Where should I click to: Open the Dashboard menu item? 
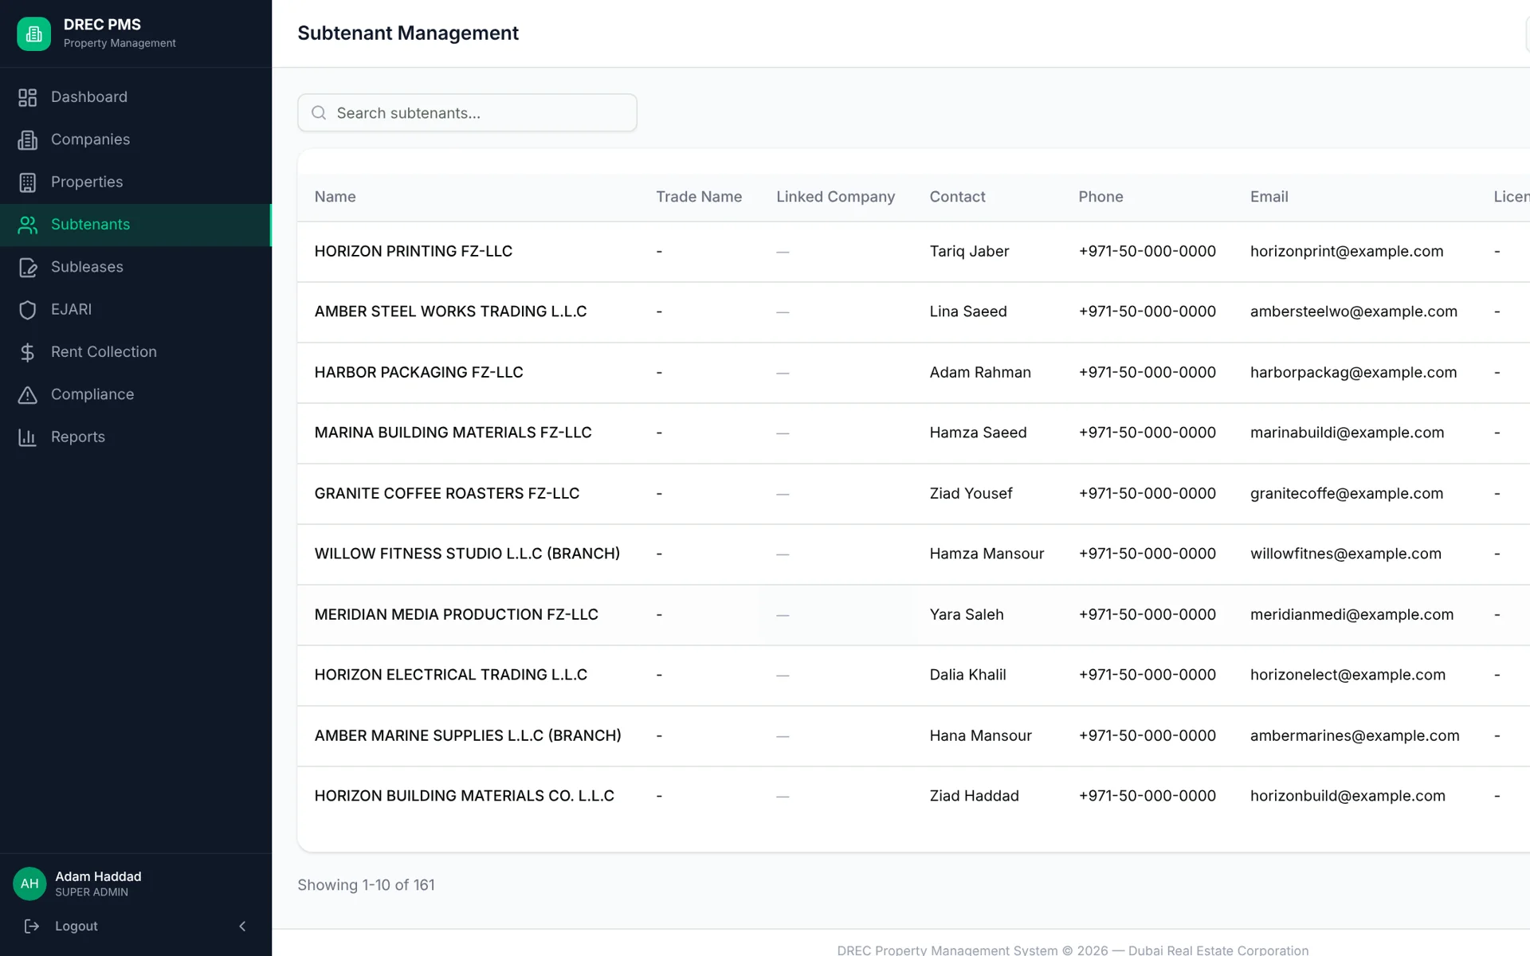pyautogui.click(x=135, y=97)
